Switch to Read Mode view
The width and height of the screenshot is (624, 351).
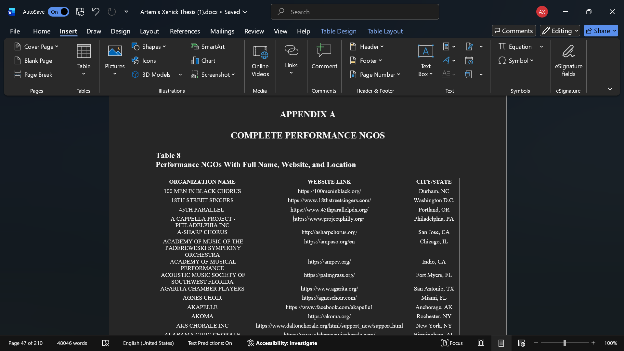(481, 343)
